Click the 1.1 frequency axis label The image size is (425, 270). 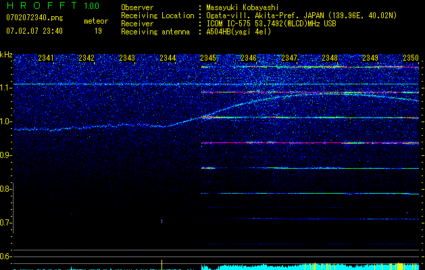click(5, 88)
